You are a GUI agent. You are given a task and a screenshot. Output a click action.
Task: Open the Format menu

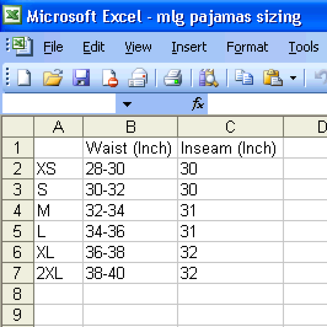(247, 47)
